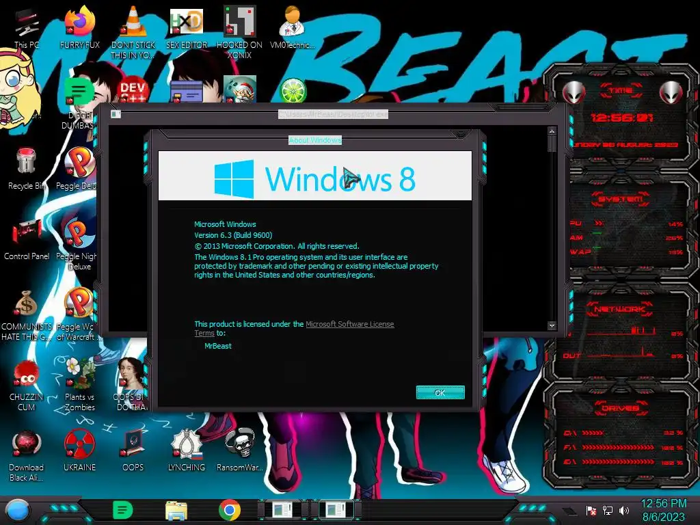This screenshot has height=525, width=700.
Task: Click the volume speaker tray icon
Action: 624,510
